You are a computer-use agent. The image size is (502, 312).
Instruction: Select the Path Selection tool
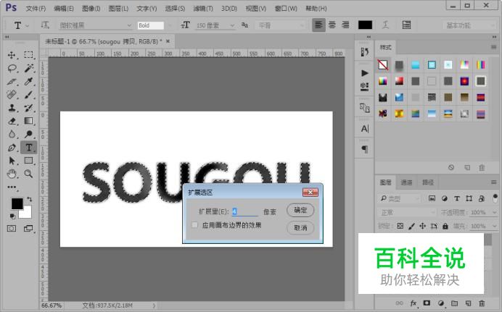(x=12, y=161)
